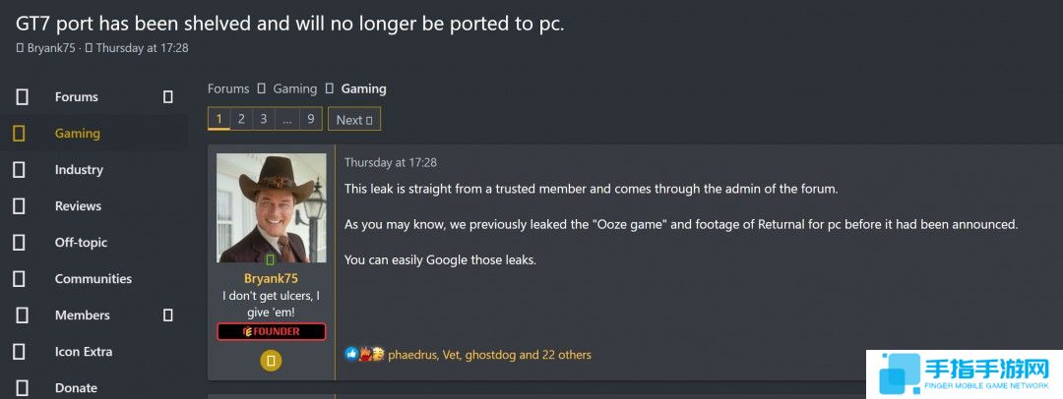Open Bryank75's username link under the avatar

(271, 278)
